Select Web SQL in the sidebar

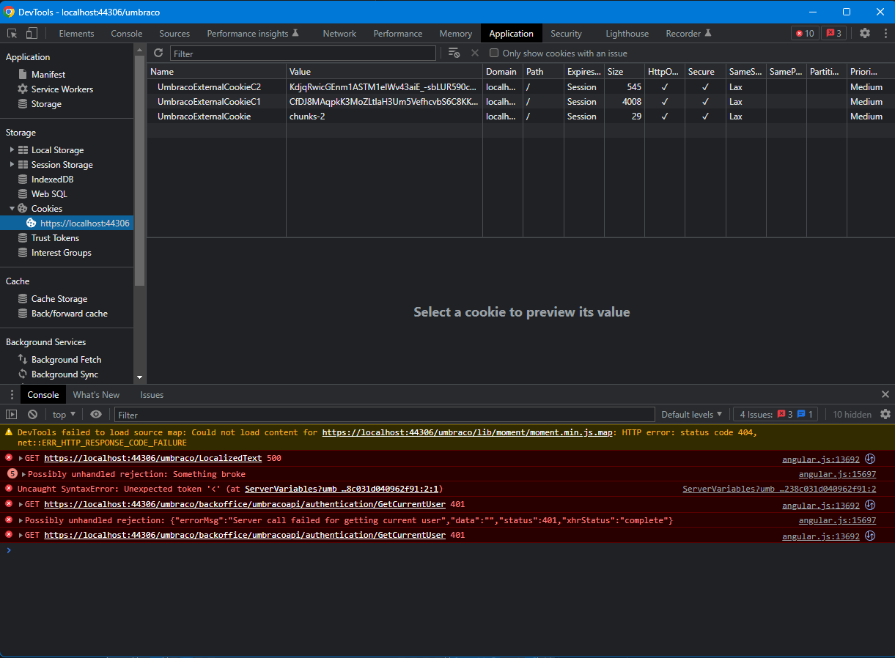coord(49,193)
